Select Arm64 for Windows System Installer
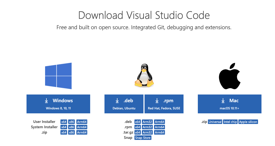Viewport: 275px width, 146px height. (82, 127)
